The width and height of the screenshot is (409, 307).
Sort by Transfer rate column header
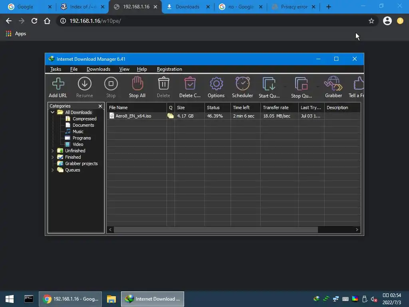pos(279,108)
